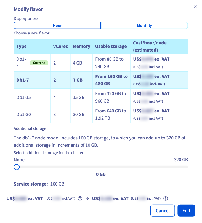Viewport: 202px width, 223px height.
Task: Switch price display to Monthly
Action: coord(144,26)
